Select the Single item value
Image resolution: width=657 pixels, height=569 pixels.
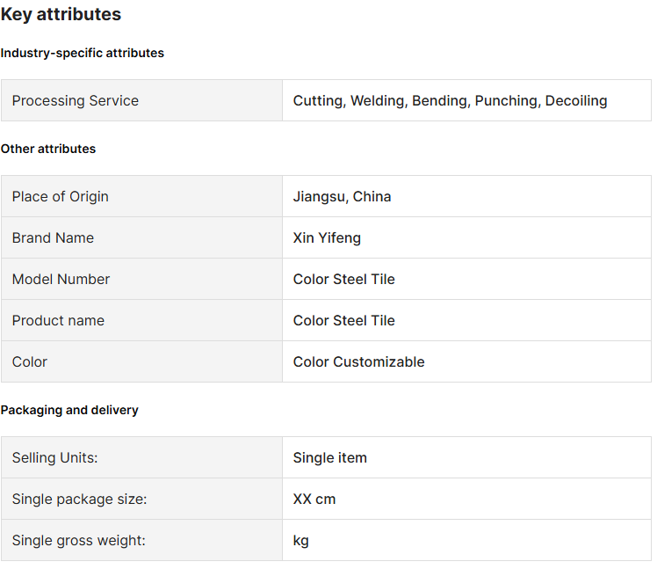[329, 457]
